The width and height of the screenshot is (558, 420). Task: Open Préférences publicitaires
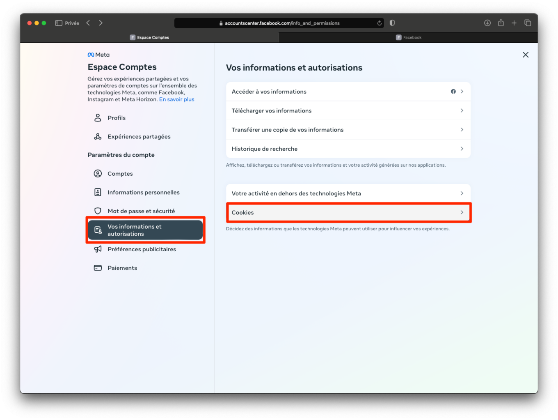(x=145, y=249)
